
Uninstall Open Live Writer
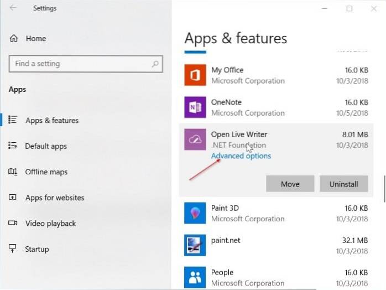[x=343, y=184]
